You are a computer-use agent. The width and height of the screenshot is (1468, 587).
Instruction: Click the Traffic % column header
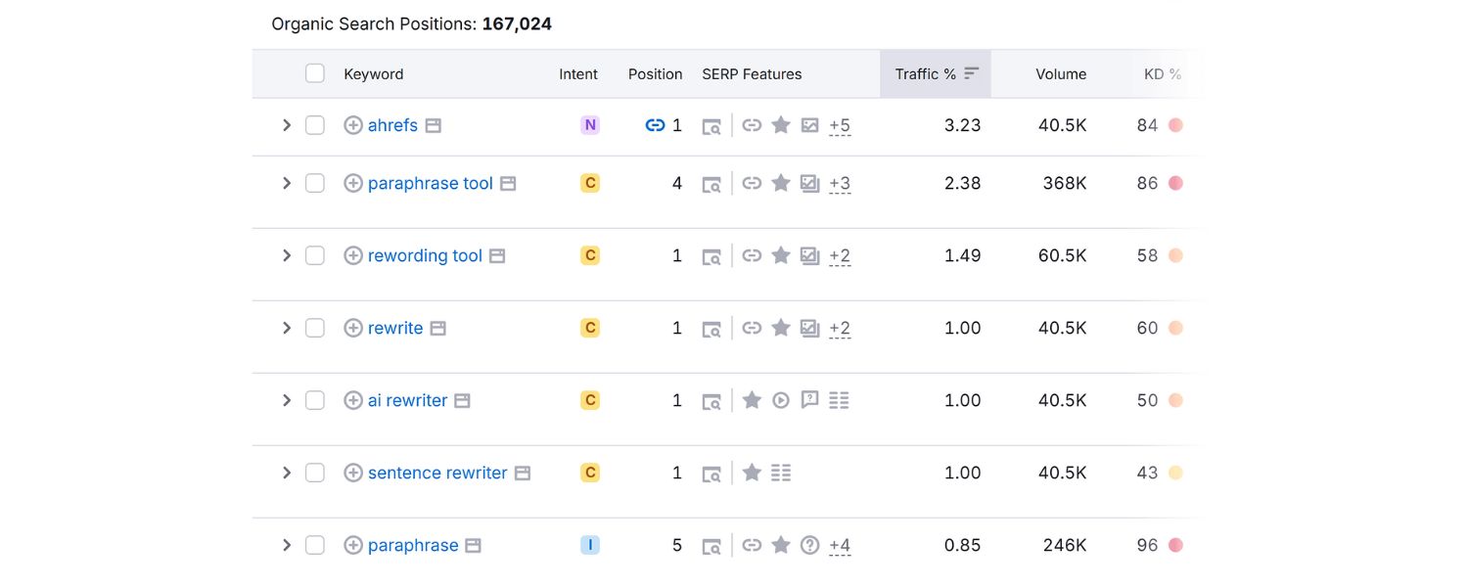(x=928, y=72)
